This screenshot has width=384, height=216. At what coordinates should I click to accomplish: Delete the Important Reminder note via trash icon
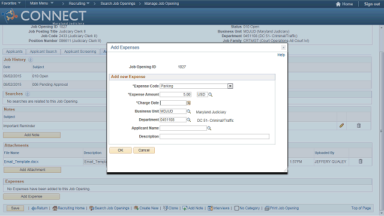359,125
